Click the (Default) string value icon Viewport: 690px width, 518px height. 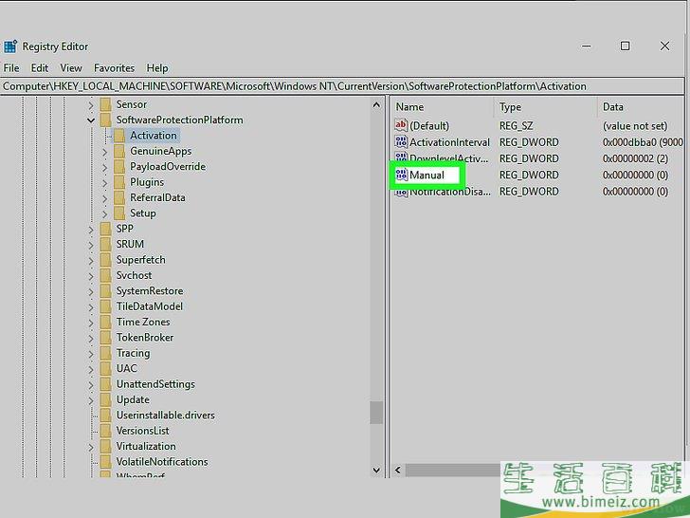pyautogui.click(x=401, y=125)
